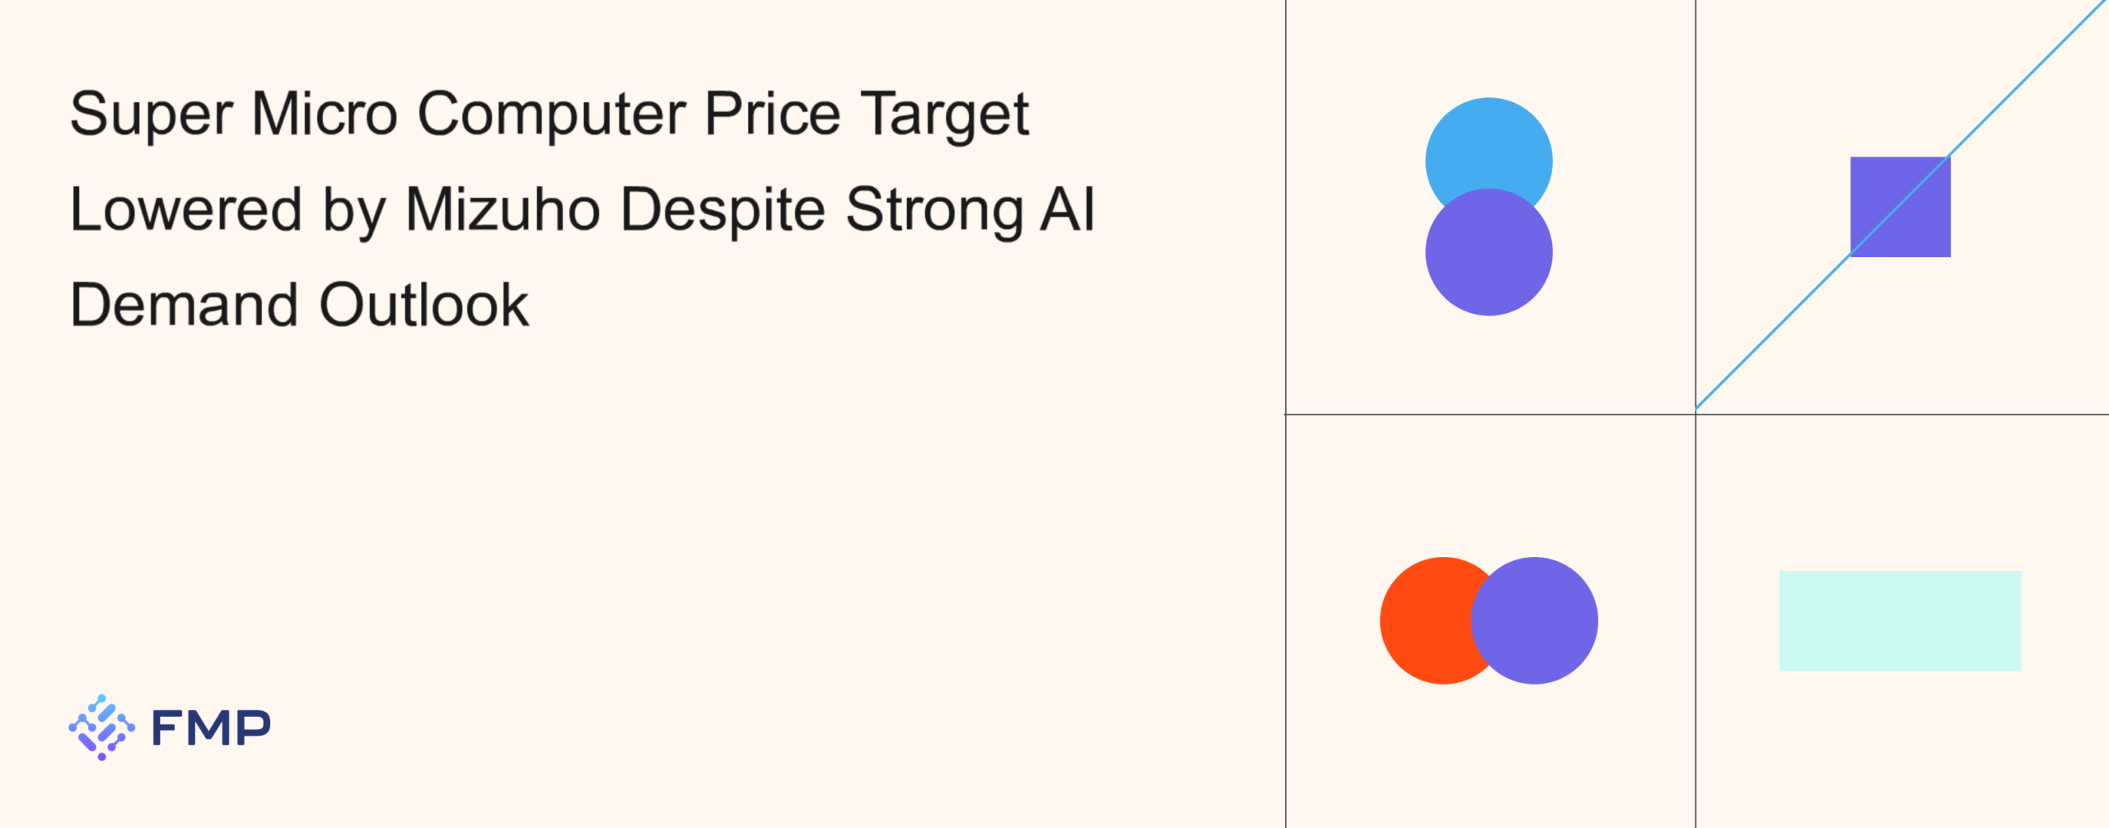Click the word "Demand" in the headline
The width and height of the screenshot is (2109, 828).
185,305
